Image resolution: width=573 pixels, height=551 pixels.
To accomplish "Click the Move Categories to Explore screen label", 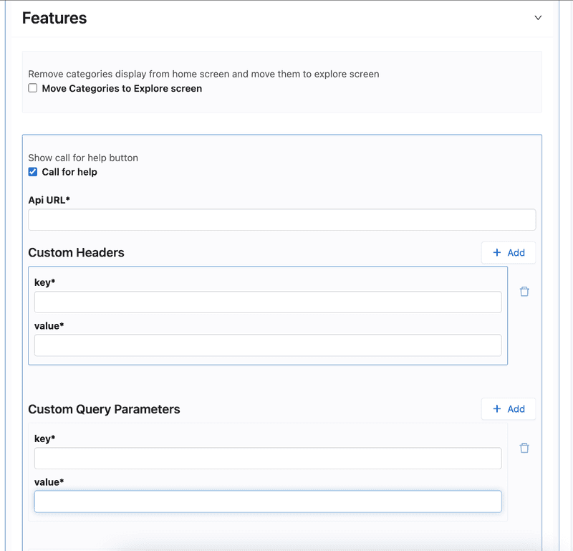I will pyautogui.click(x=122, y=89).
